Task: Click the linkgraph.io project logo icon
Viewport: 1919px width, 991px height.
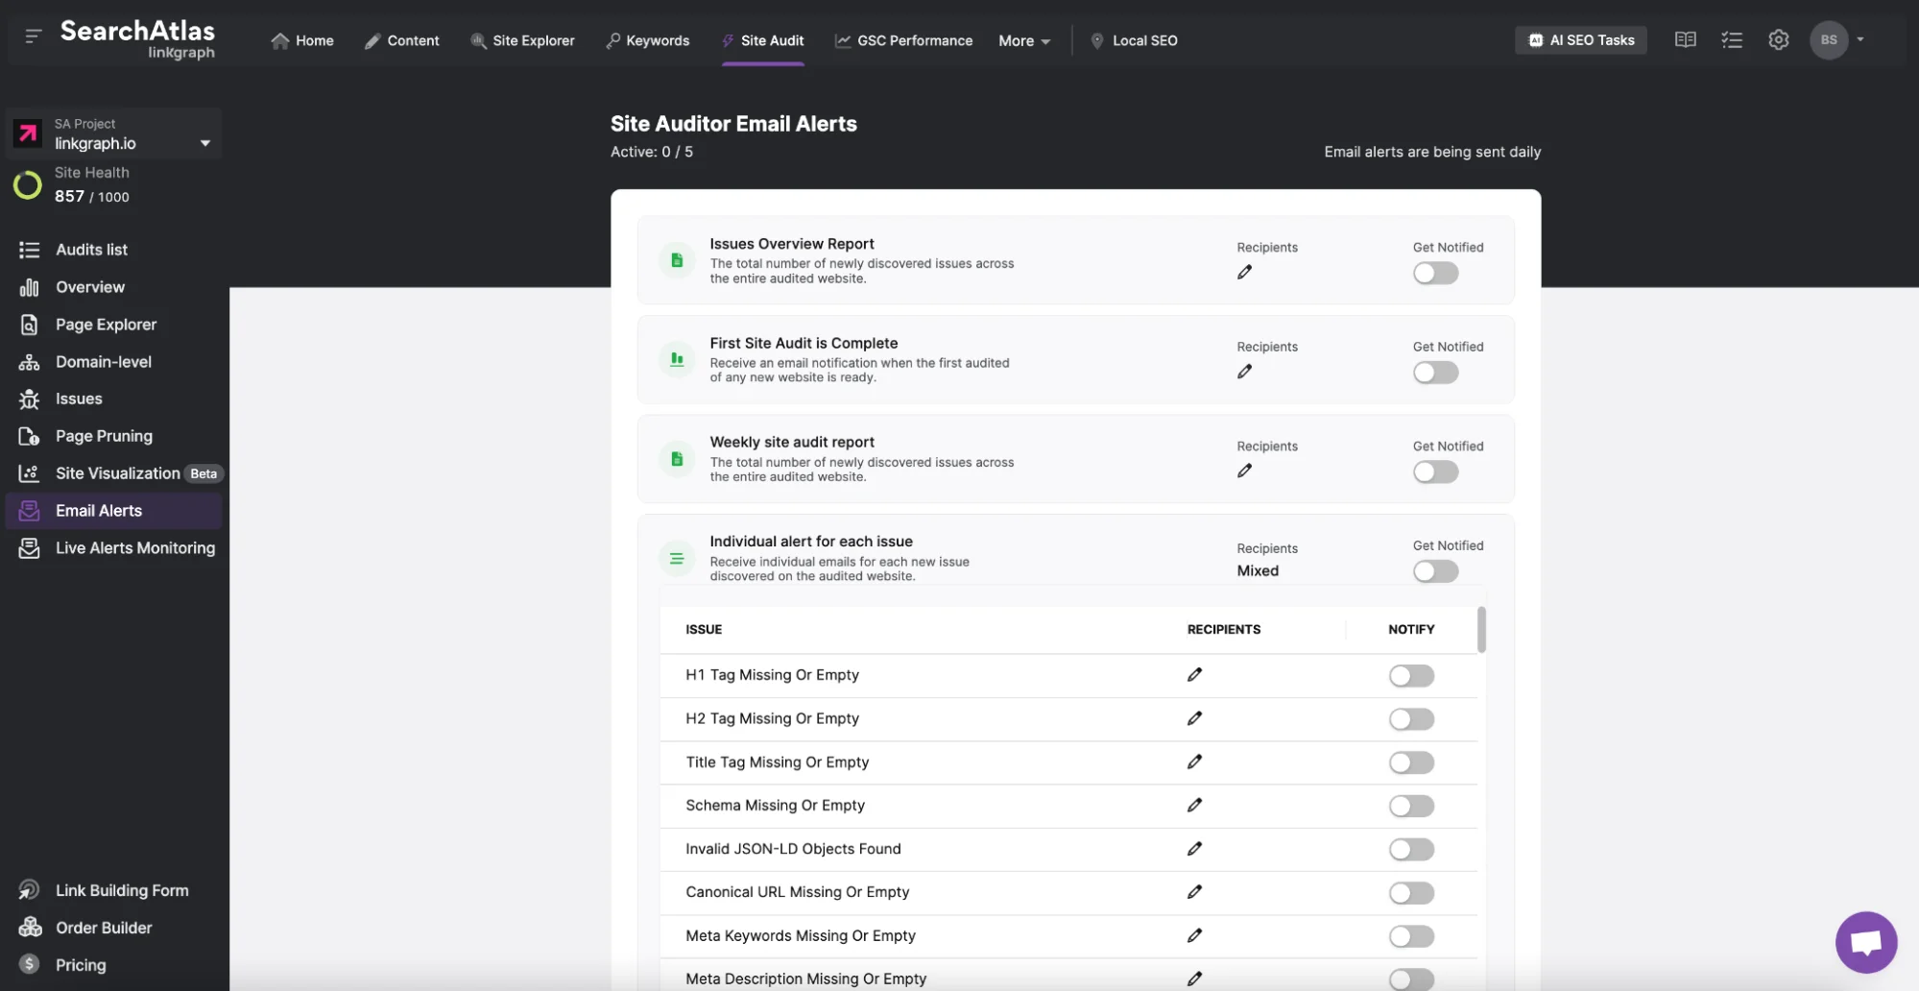Action: click(x=28, y=133)
